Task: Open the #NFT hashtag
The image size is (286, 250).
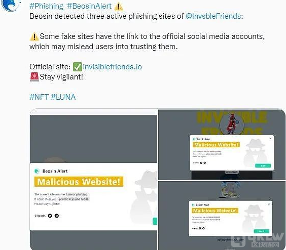Action: [39, 97]
